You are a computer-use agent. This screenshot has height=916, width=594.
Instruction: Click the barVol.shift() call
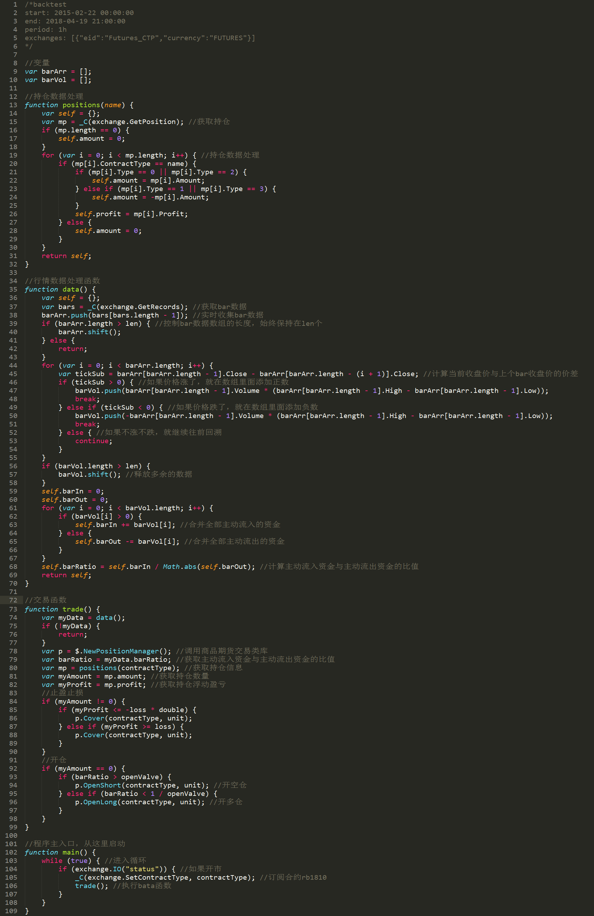pos(89,475)
